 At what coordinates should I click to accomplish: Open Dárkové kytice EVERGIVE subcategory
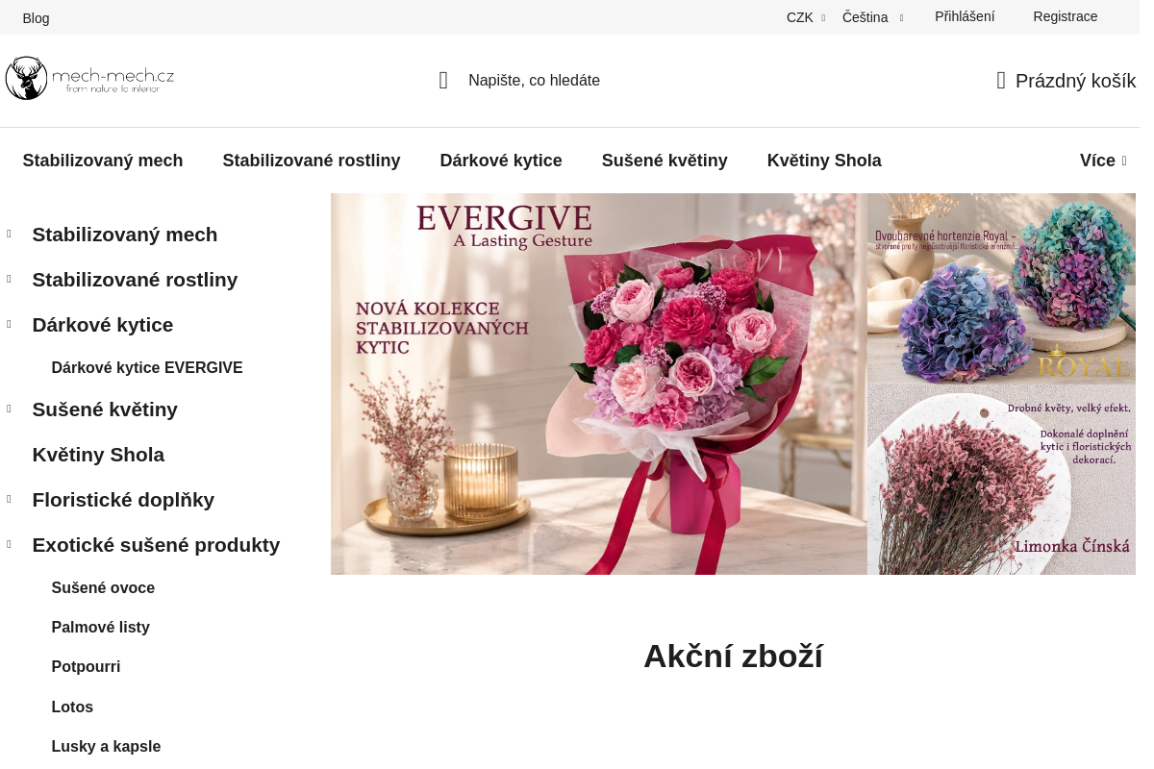[147, 368]
